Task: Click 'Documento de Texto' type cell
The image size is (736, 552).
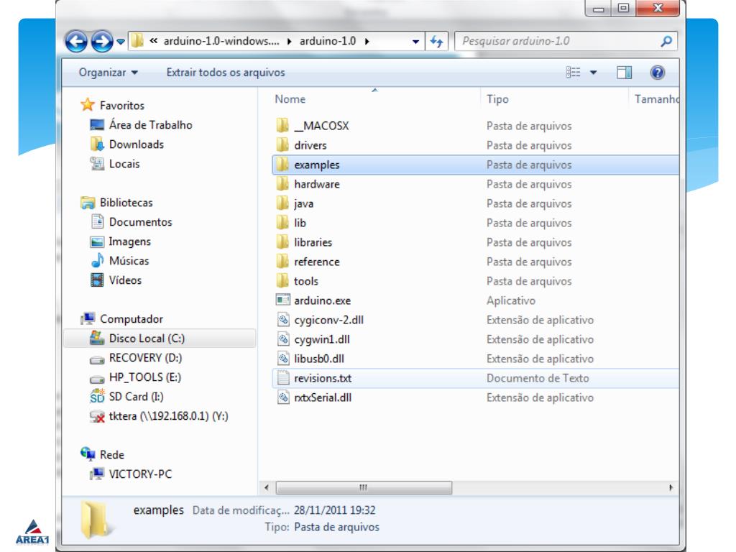Action: pos(538,378)
